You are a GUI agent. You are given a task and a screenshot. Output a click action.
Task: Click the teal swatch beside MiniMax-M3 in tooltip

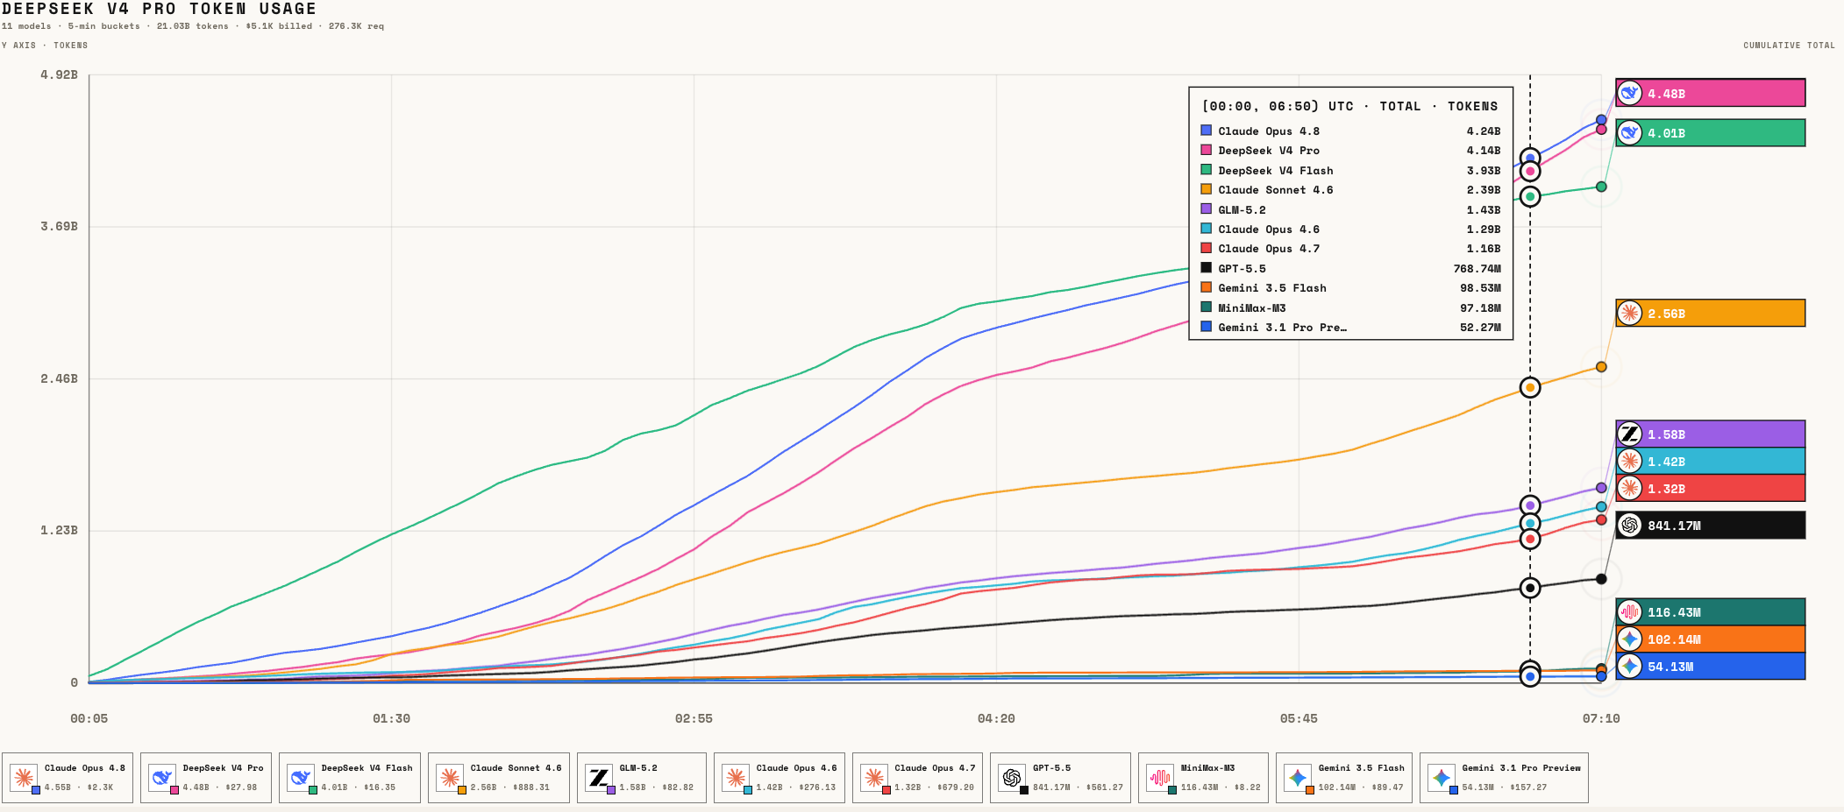[1207, 307]
